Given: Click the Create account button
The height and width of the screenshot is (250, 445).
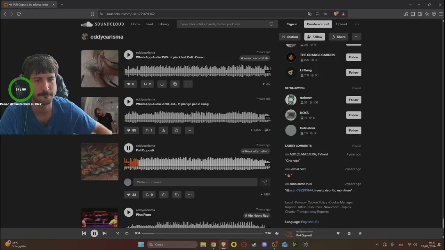Looking at the screenshot, I should point(318,24).
